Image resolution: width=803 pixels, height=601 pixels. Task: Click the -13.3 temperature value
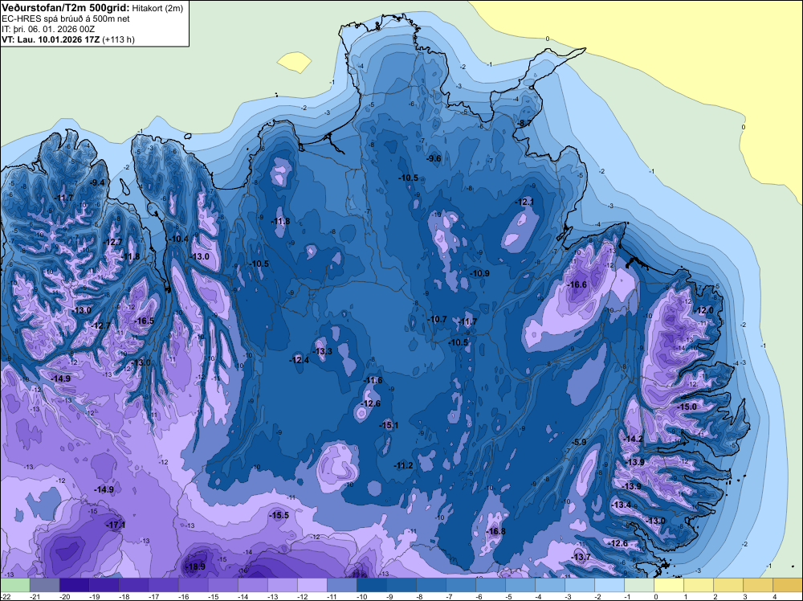(x=323, y=351)
